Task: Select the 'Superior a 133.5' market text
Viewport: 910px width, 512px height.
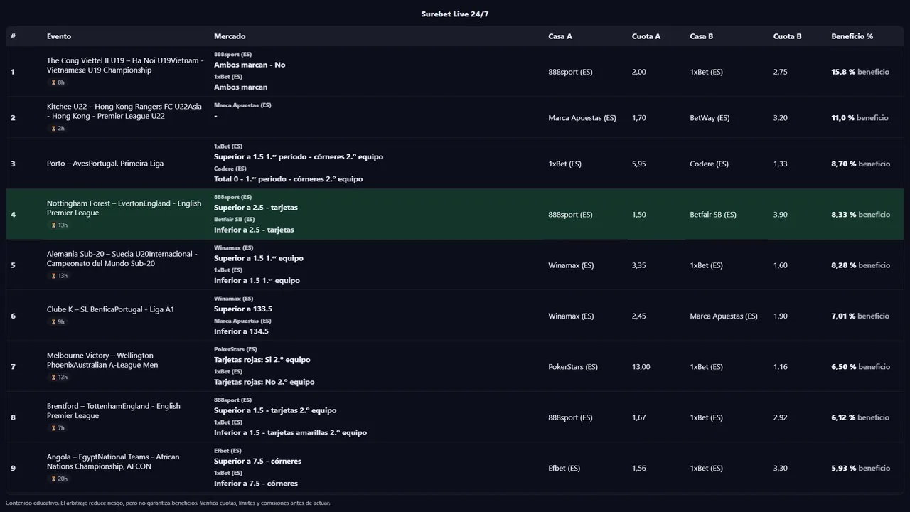Action: click(243, 309)
